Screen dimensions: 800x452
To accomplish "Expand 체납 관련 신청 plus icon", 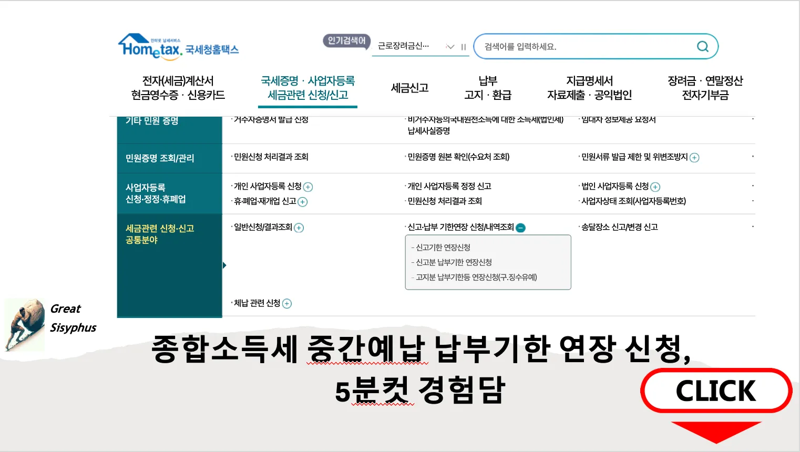I will [x=286, y=303].
